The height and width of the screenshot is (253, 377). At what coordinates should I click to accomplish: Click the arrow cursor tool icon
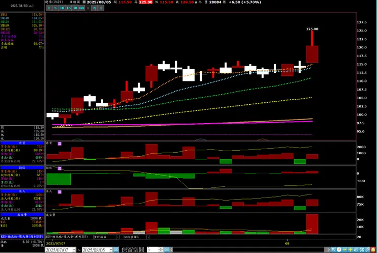click(334, 250)
